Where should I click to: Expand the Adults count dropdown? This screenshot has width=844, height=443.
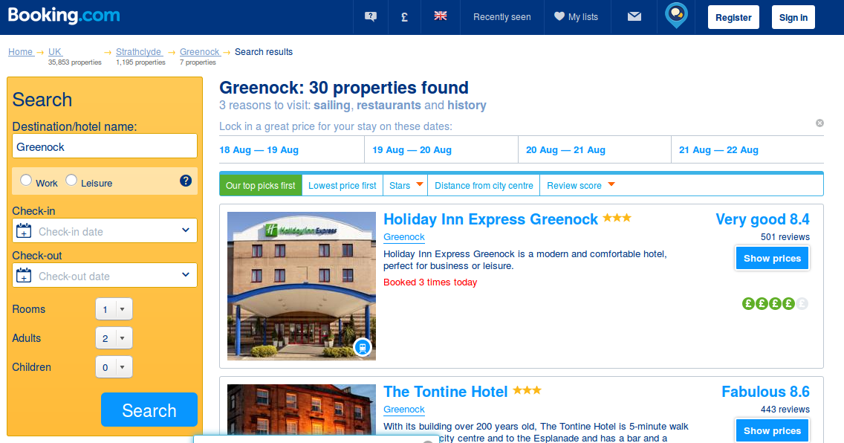[x=114, y=338]
